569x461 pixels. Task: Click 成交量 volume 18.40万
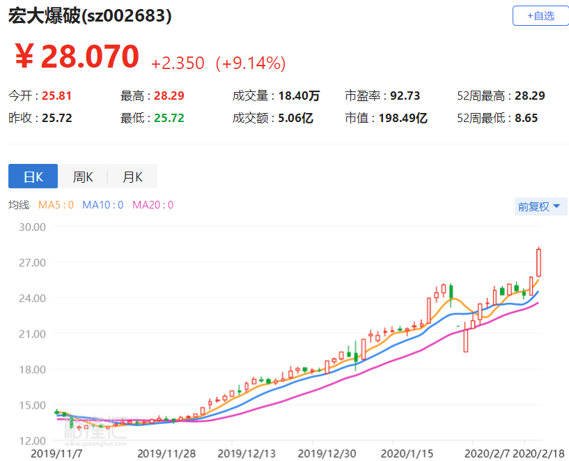tap(299, 96)
